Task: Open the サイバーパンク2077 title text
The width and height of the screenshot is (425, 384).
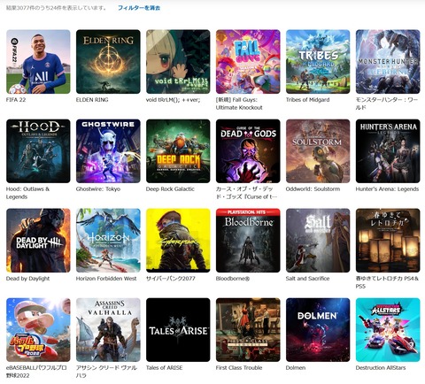Action: pos(171,279)
